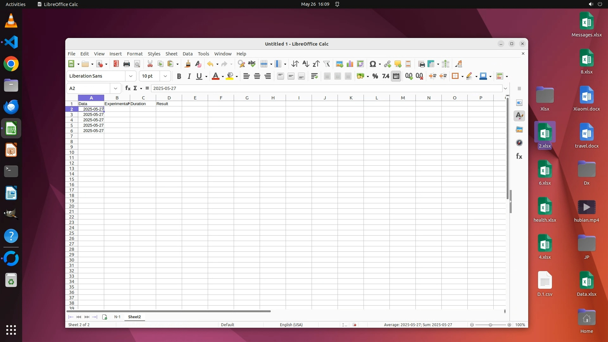Open the font size dropdown
The image size is (608, 342).
165,76
